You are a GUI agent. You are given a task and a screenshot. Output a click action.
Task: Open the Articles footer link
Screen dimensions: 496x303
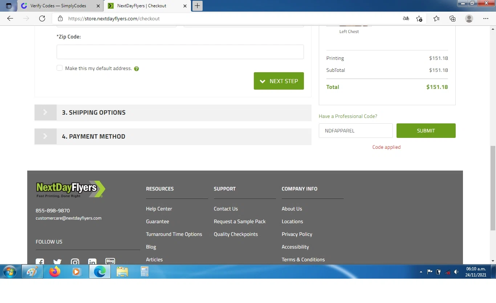(x=154, y=259)
